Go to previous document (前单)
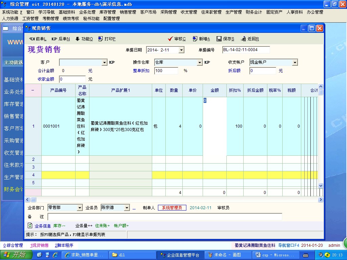 (38, 39)
